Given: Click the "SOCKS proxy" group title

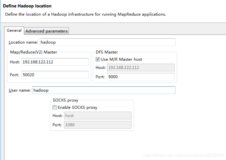Looking at the screenshot, I should 66,100.
